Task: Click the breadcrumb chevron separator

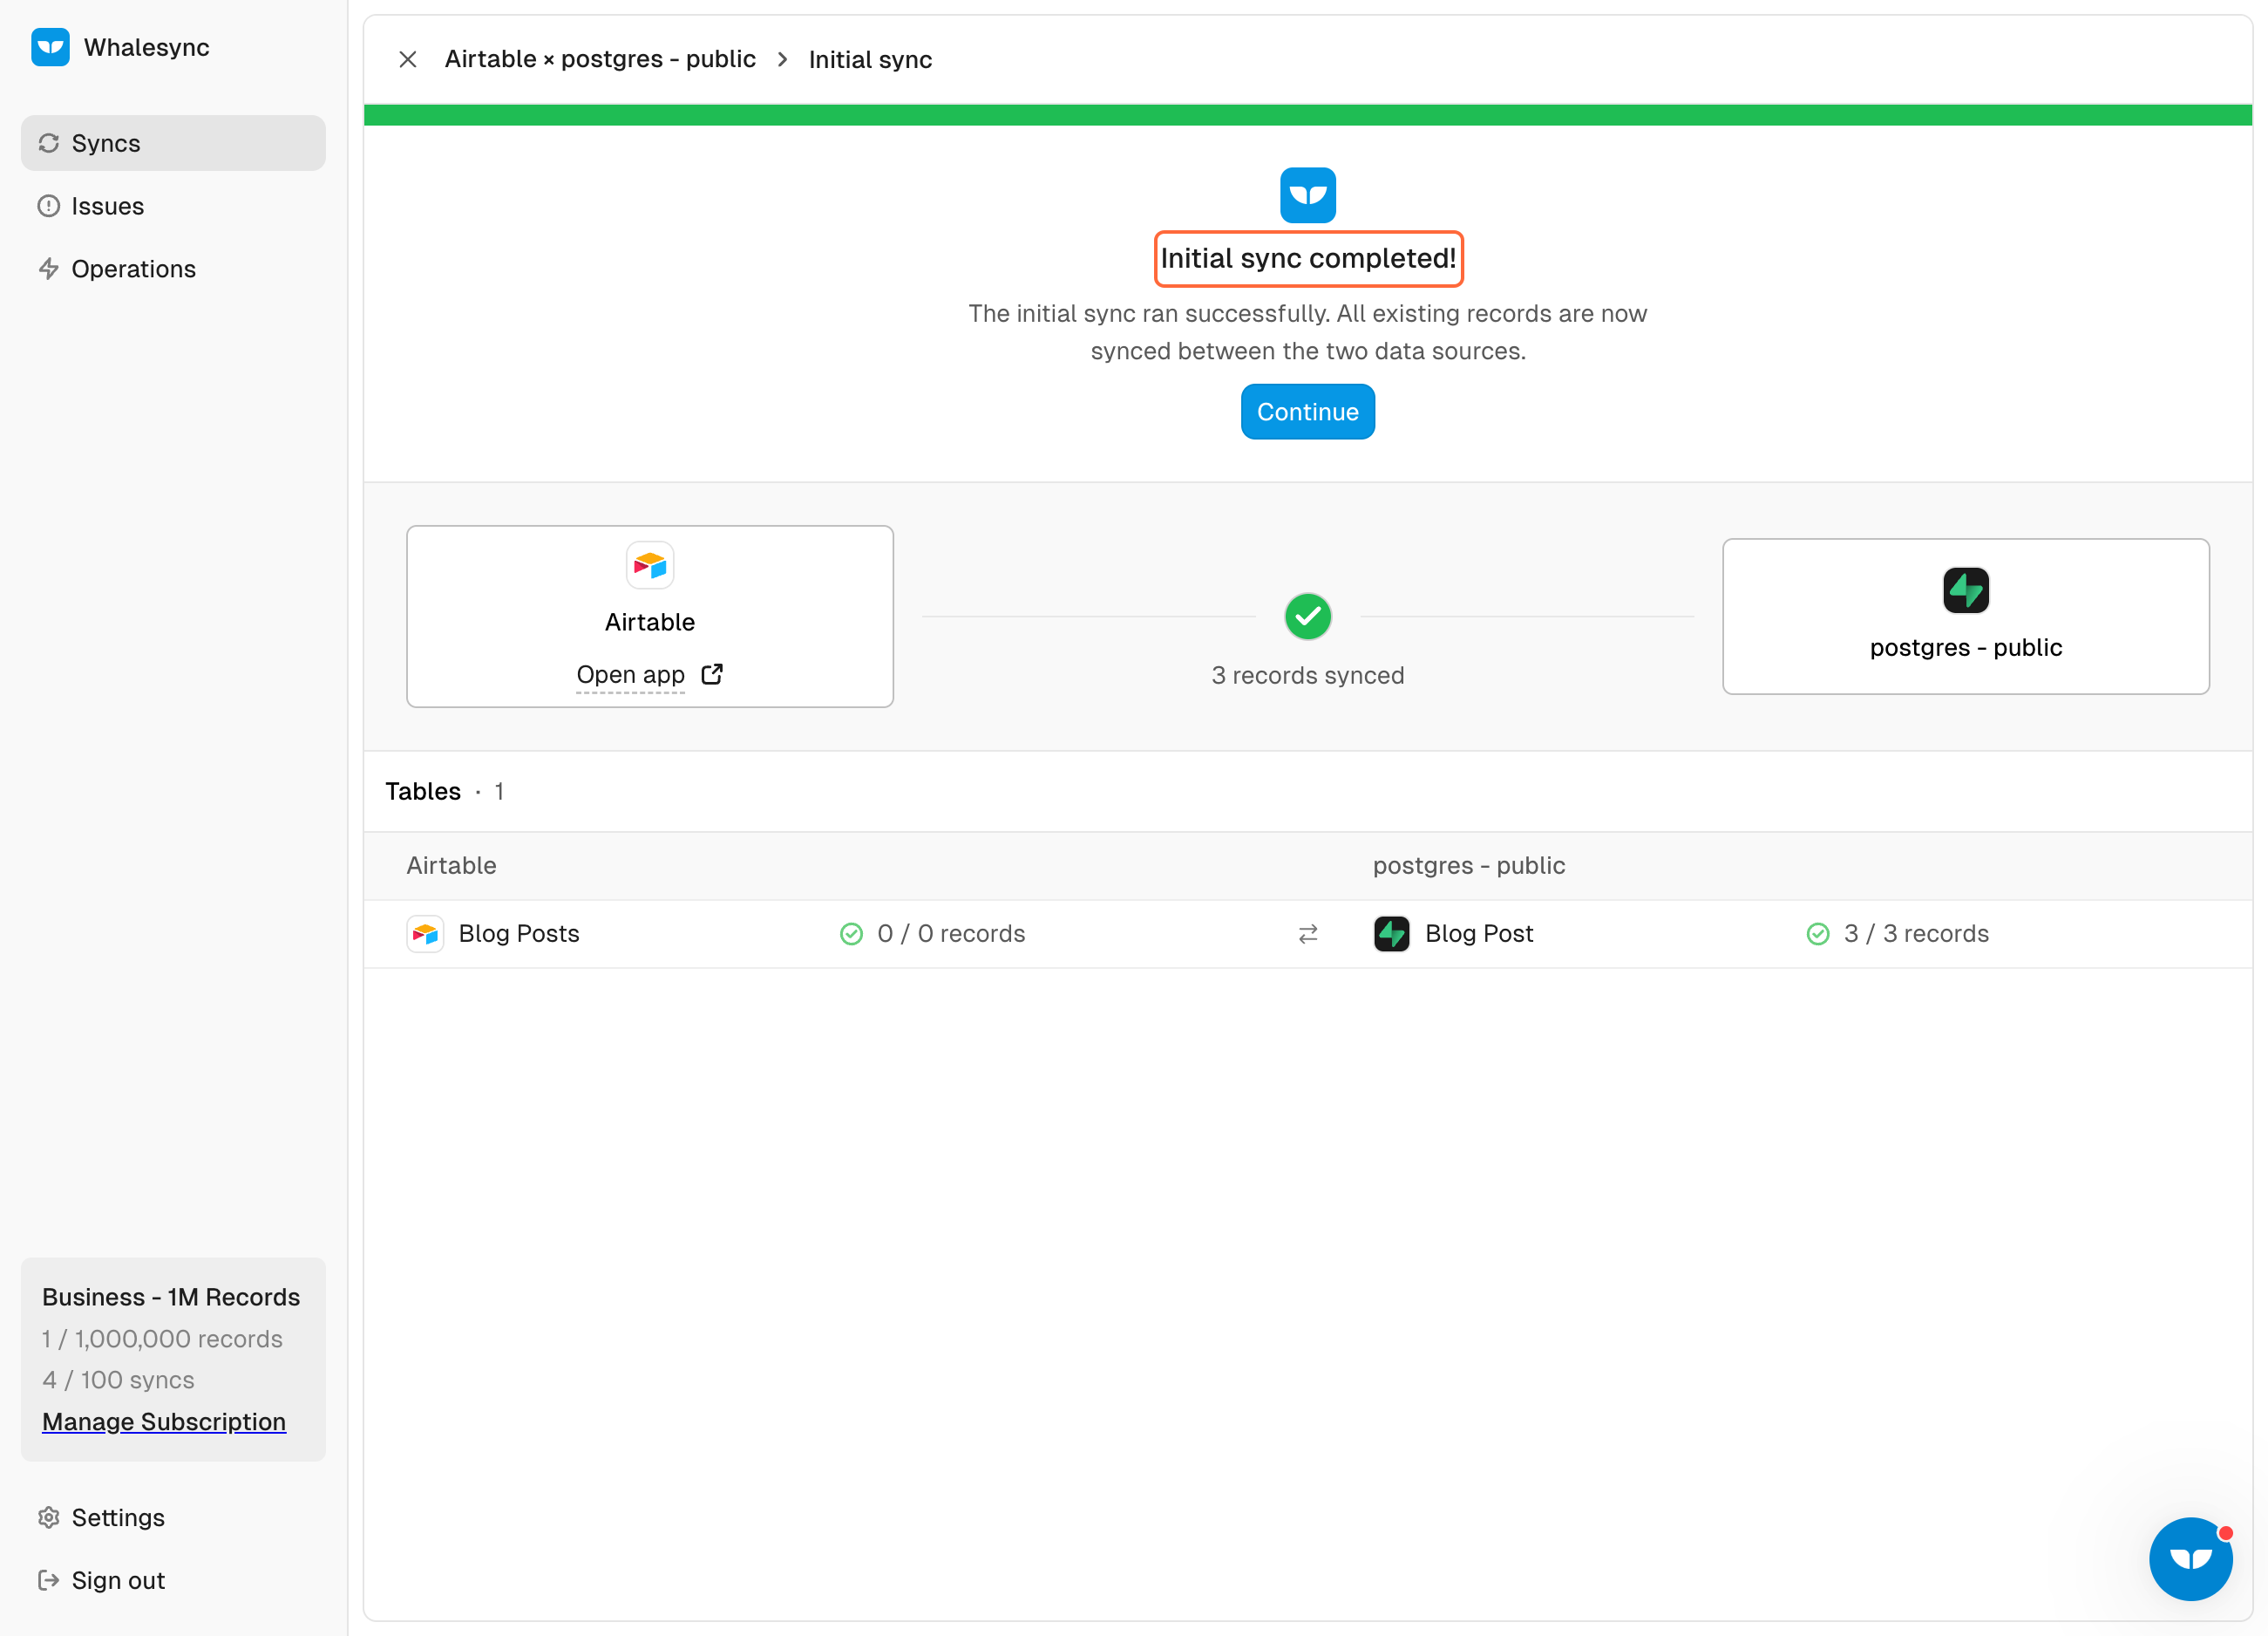Action: (x=783, y=59)
